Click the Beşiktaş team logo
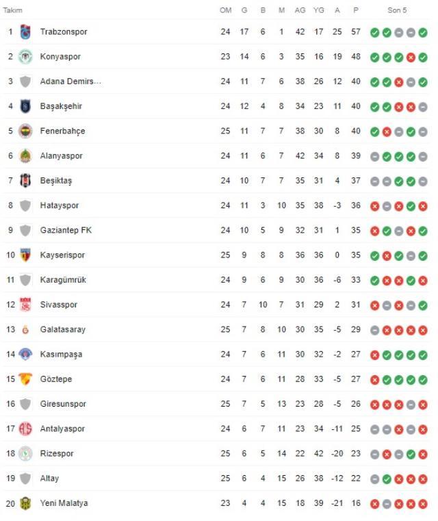The width and height of the screenshot is (438, 521). pyautogui.click(x=25, y=181)
